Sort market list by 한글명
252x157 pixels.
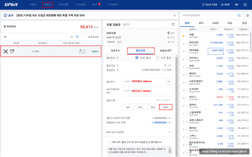pos(193,29)
